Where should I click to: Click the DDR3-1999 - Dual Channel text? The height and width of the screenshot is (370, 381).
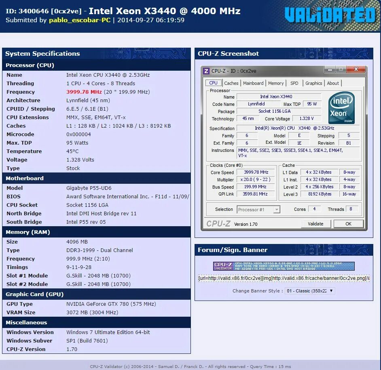tap(99, 250)
